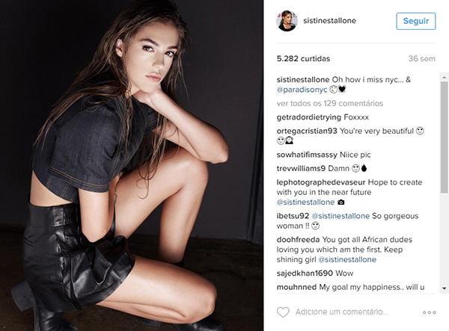Click the comments scrollbar thumb

coord(444,137)
